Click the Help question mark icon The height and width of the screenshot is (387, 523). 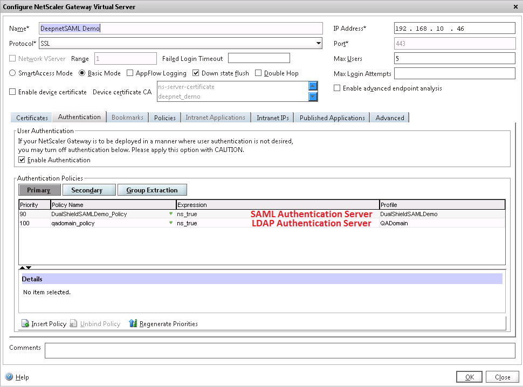pyautogui.click(x=9, y=377)
